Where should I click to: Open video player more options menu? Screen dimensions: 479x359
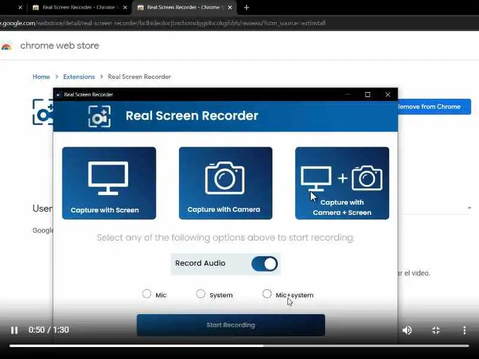click(x=465, y=330)
